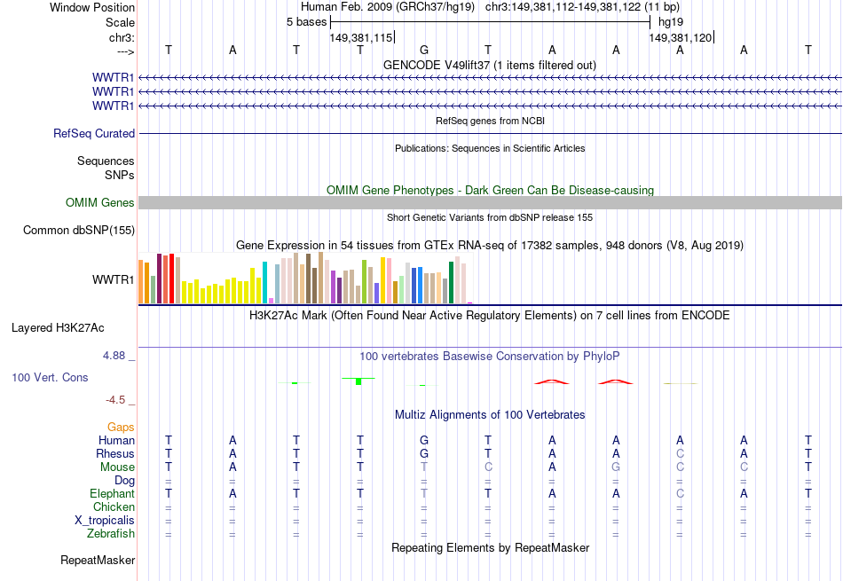Click the C base in the Rhesus alignment row
Image resolution: width=843 pixels, height=581 pixels.
tap(680, 454)
